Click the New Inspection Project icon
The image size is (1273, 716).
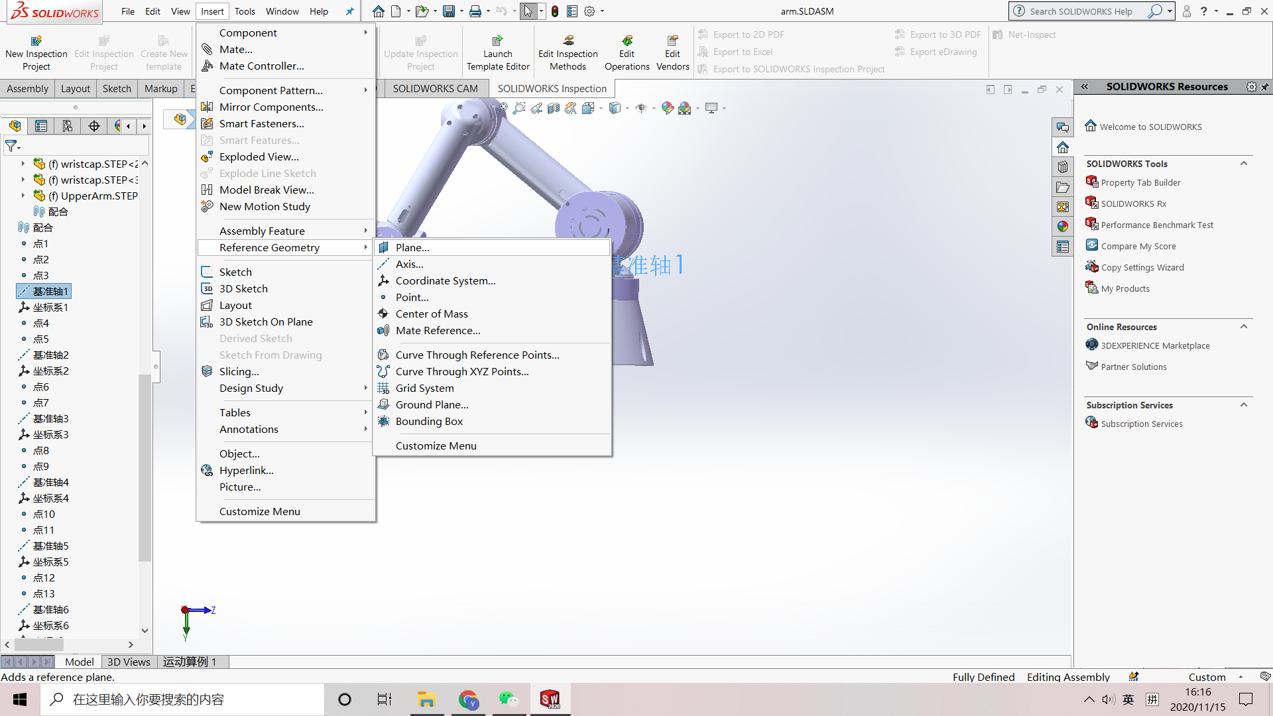[x=36, y=41]
